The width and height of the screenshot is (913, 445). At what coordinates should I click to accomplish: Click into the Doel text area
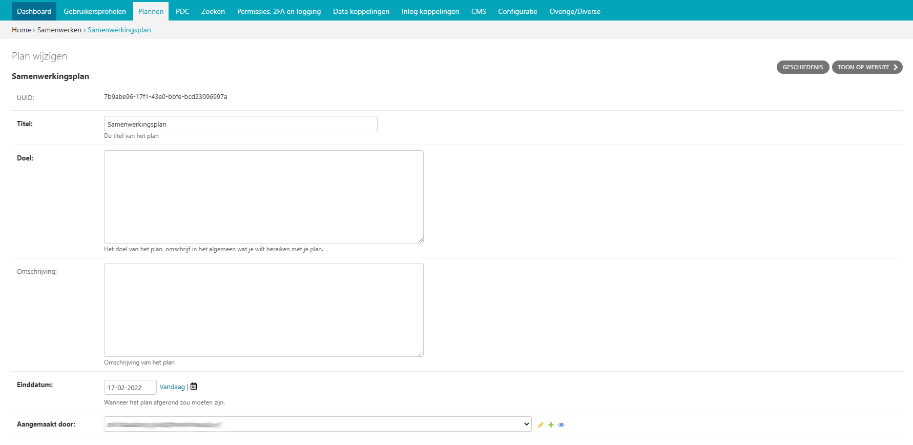[x=263, y=197]
